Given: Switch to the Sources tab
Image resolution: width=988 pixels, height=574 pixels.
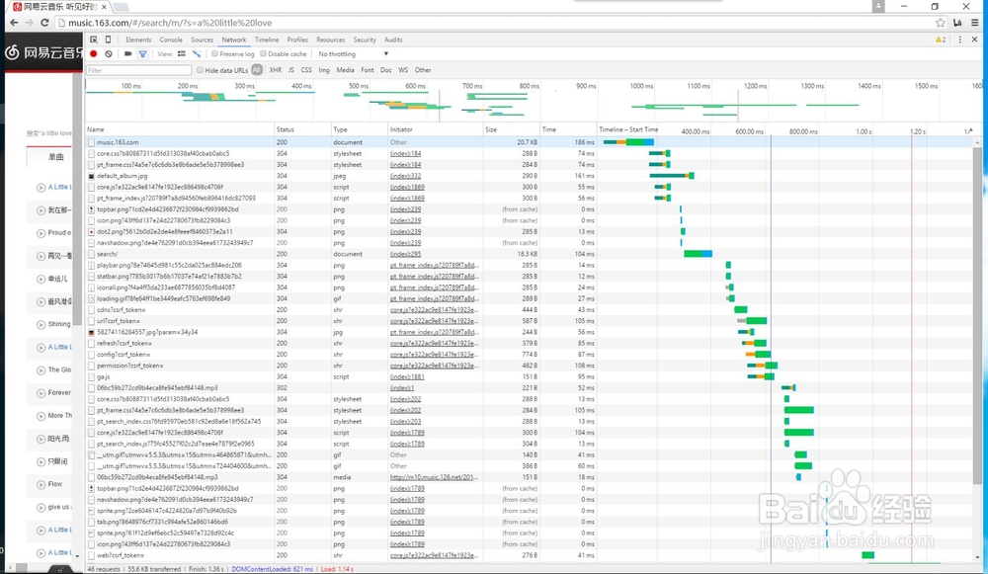Looking at the screenshot, I should coord(203,40).
